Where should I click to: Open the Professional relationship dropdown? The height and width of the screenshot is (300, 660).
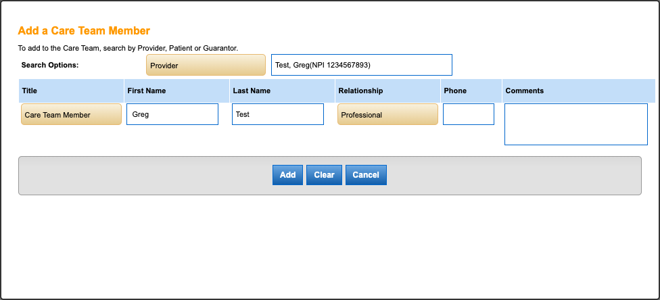tap(387, 115)
